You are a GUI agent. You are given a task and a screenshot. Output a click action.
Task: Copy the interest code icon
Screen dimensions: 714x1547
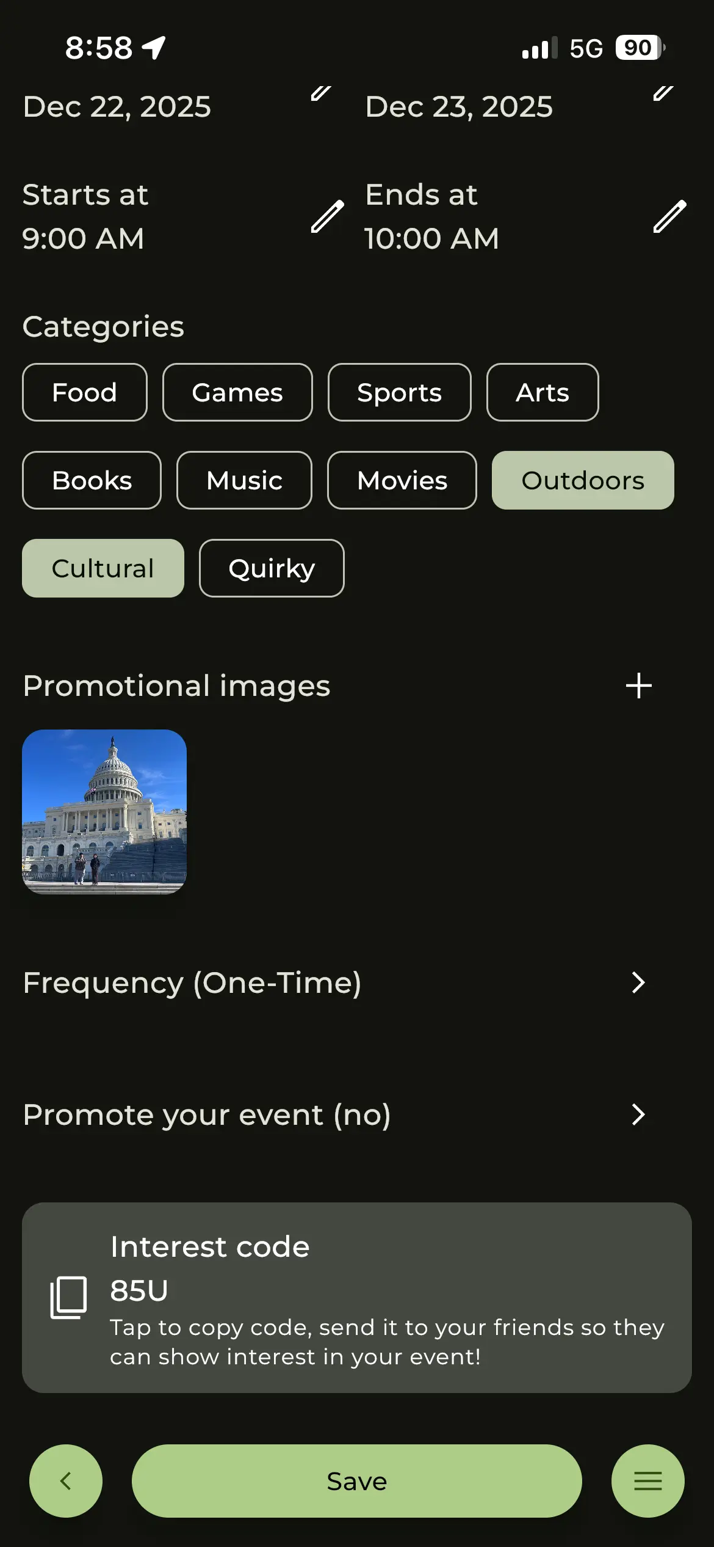tap(68, 1297)
